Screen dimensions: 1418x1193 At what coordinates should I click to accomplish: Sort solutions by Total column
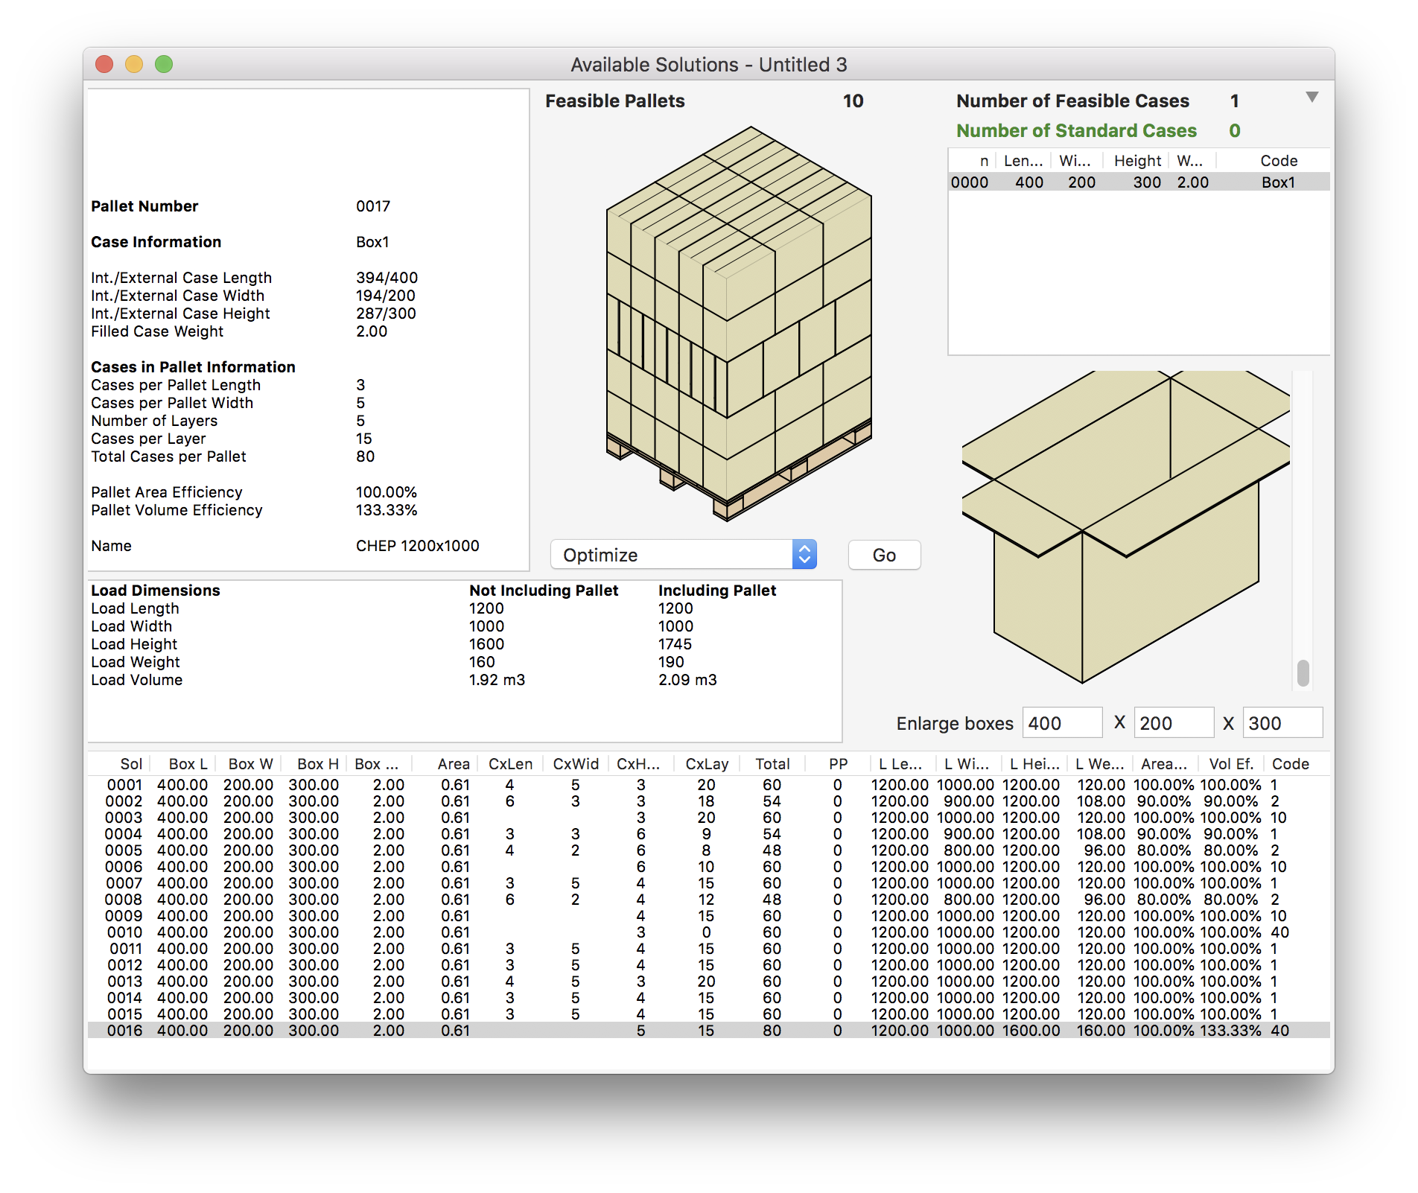[x=772, y=764]
